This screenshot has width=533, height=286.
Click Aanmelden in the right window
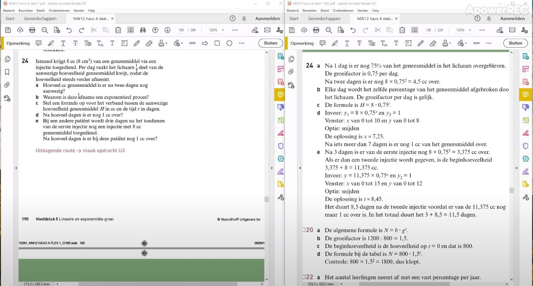click(x=512, y=18)
